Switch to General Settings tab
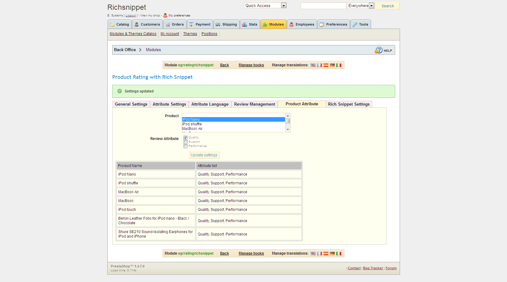This screenshot has height=282, width=507. pos(131,104)
